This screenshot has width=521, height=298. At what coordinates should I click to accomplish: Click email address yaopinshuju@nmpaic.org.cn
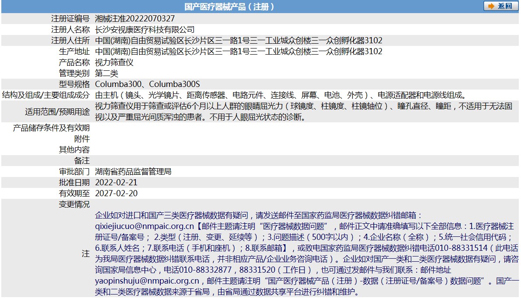coord(147,281)
